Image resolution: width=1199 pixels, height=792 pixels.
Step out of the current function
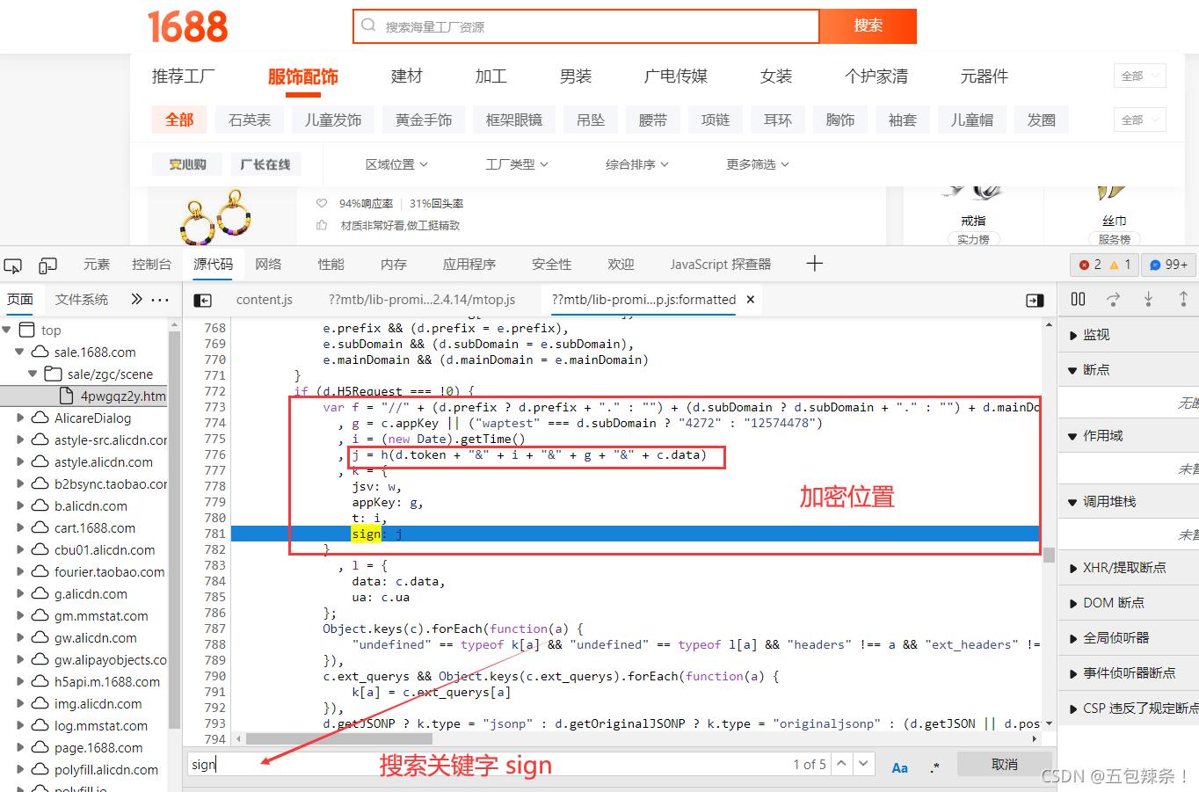(x=1184, y=299)
